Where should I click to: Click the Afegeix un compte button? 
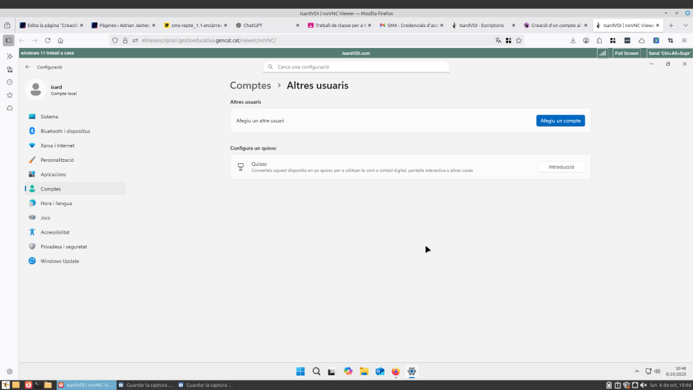560,121
